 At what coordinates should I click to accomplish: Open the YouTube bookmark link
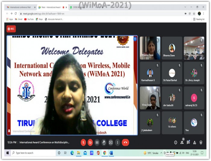point(29,19)
